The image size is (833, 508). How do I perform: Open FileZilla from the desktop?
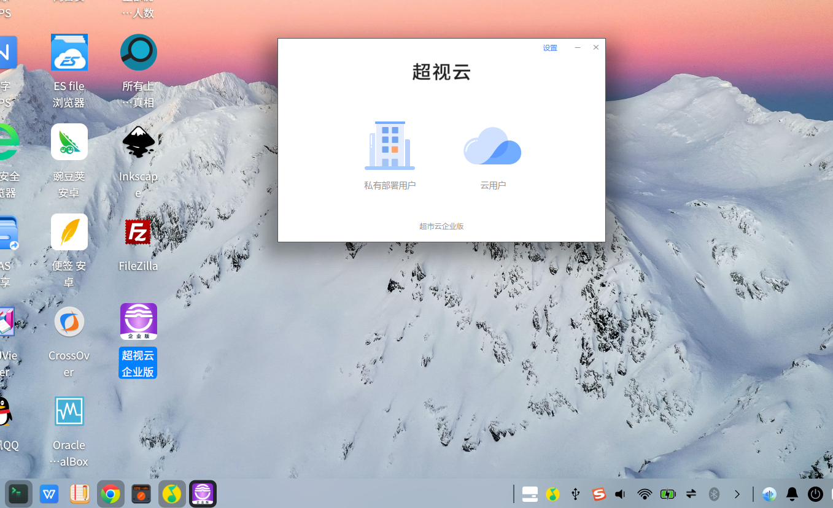tap(138, 232)
